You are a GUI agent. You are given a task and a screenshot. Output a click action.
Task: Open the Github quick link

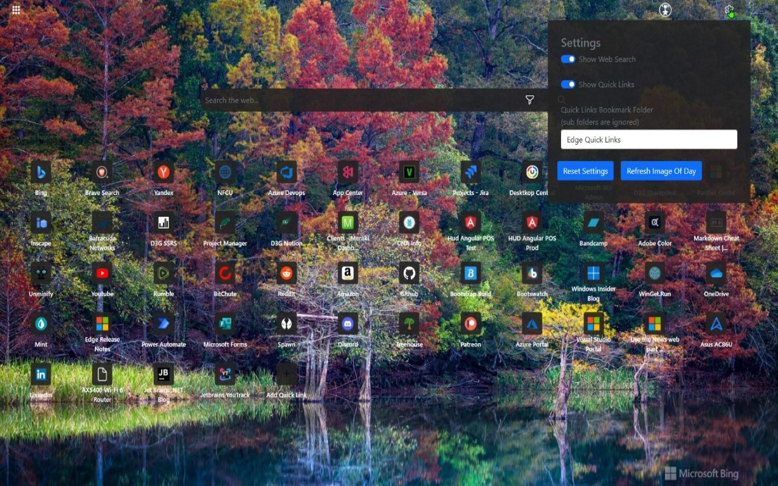(409, 273)
